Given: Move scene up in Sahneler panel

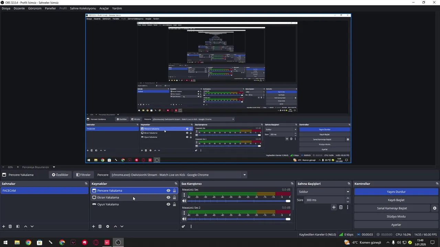Looking at the screenshot, I should (25, 226).
